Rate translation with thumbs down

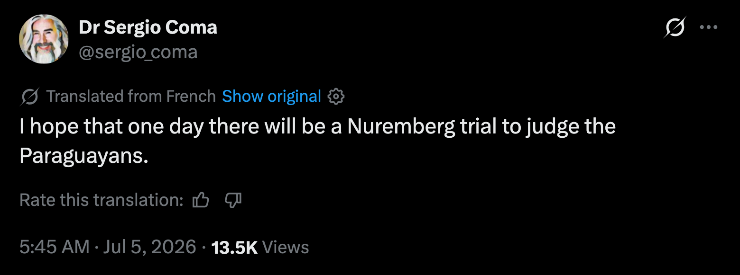pyautogui.click(x=232, y=200)
